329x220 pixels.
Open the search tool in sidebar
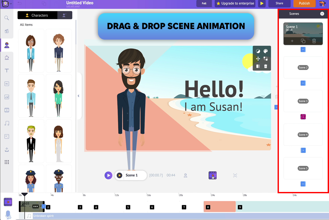click(x=7, y=18)
